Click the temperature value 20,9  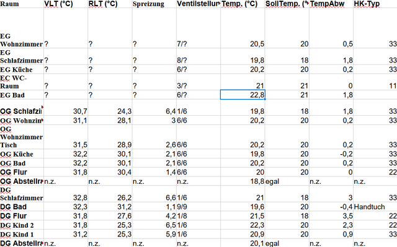[x=243, y=234]
